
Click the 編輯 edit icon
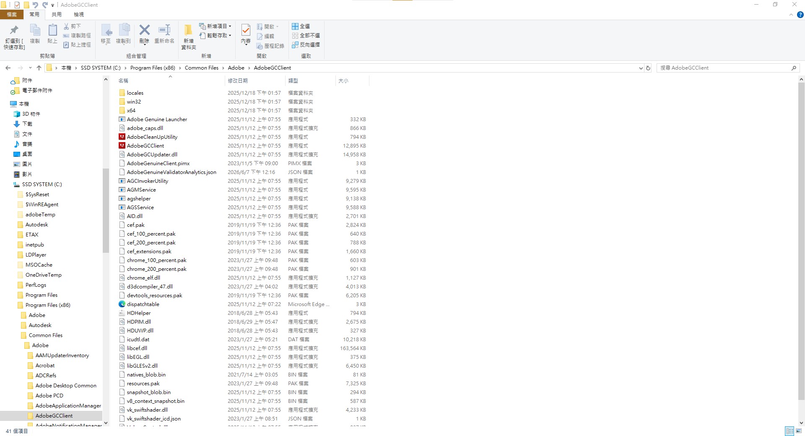tap(260, 36)
